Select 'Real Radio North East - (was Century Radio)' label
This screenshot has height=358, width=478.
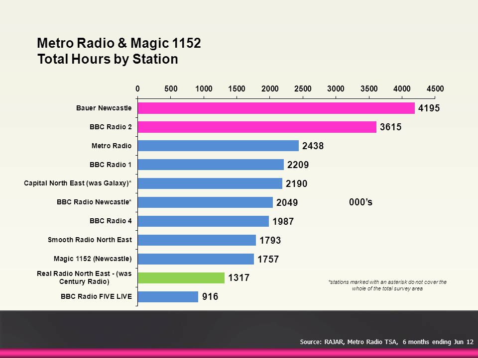click(84, 277)
